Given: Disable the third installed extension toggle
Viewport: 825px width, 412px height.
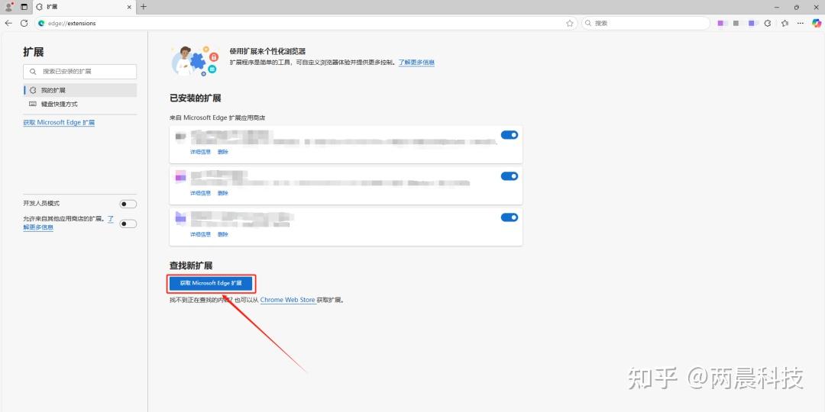Looking at the screenshot, I should click(x=510, y=217).
